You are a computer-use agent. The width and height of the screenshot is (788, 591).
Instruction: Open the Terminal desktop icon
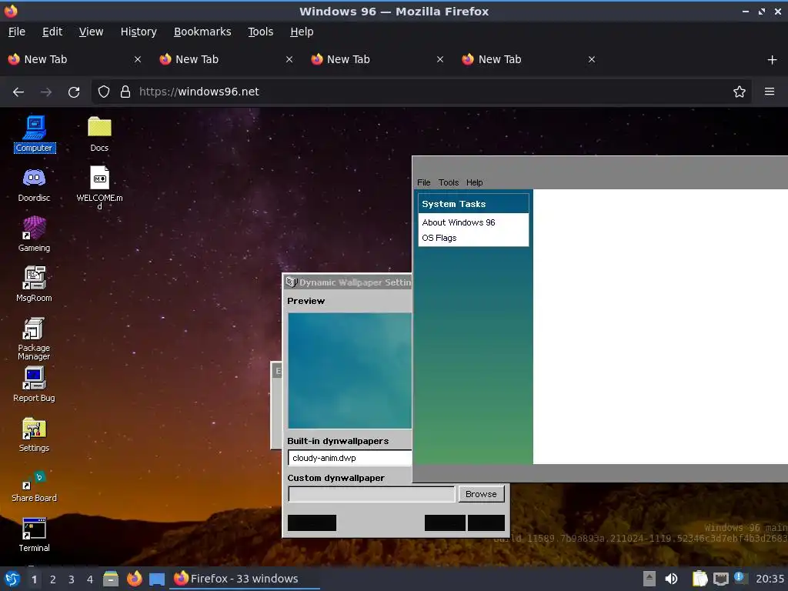pyautogui.click(x=34, y=535)
